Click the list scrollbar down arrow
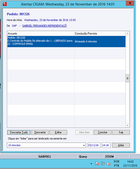 point(128,125)
